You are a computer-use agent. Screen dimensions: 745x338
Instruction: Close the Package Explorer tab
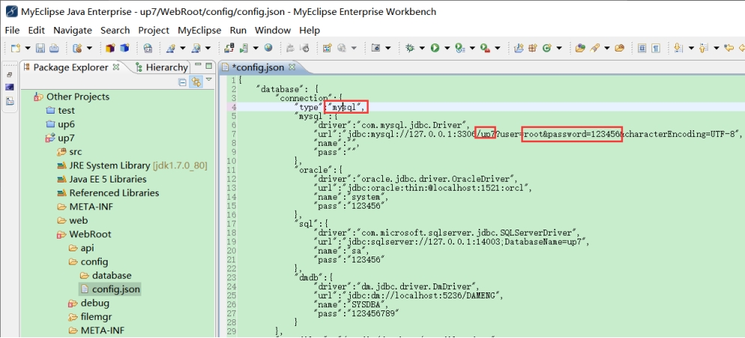click(116, 67)
